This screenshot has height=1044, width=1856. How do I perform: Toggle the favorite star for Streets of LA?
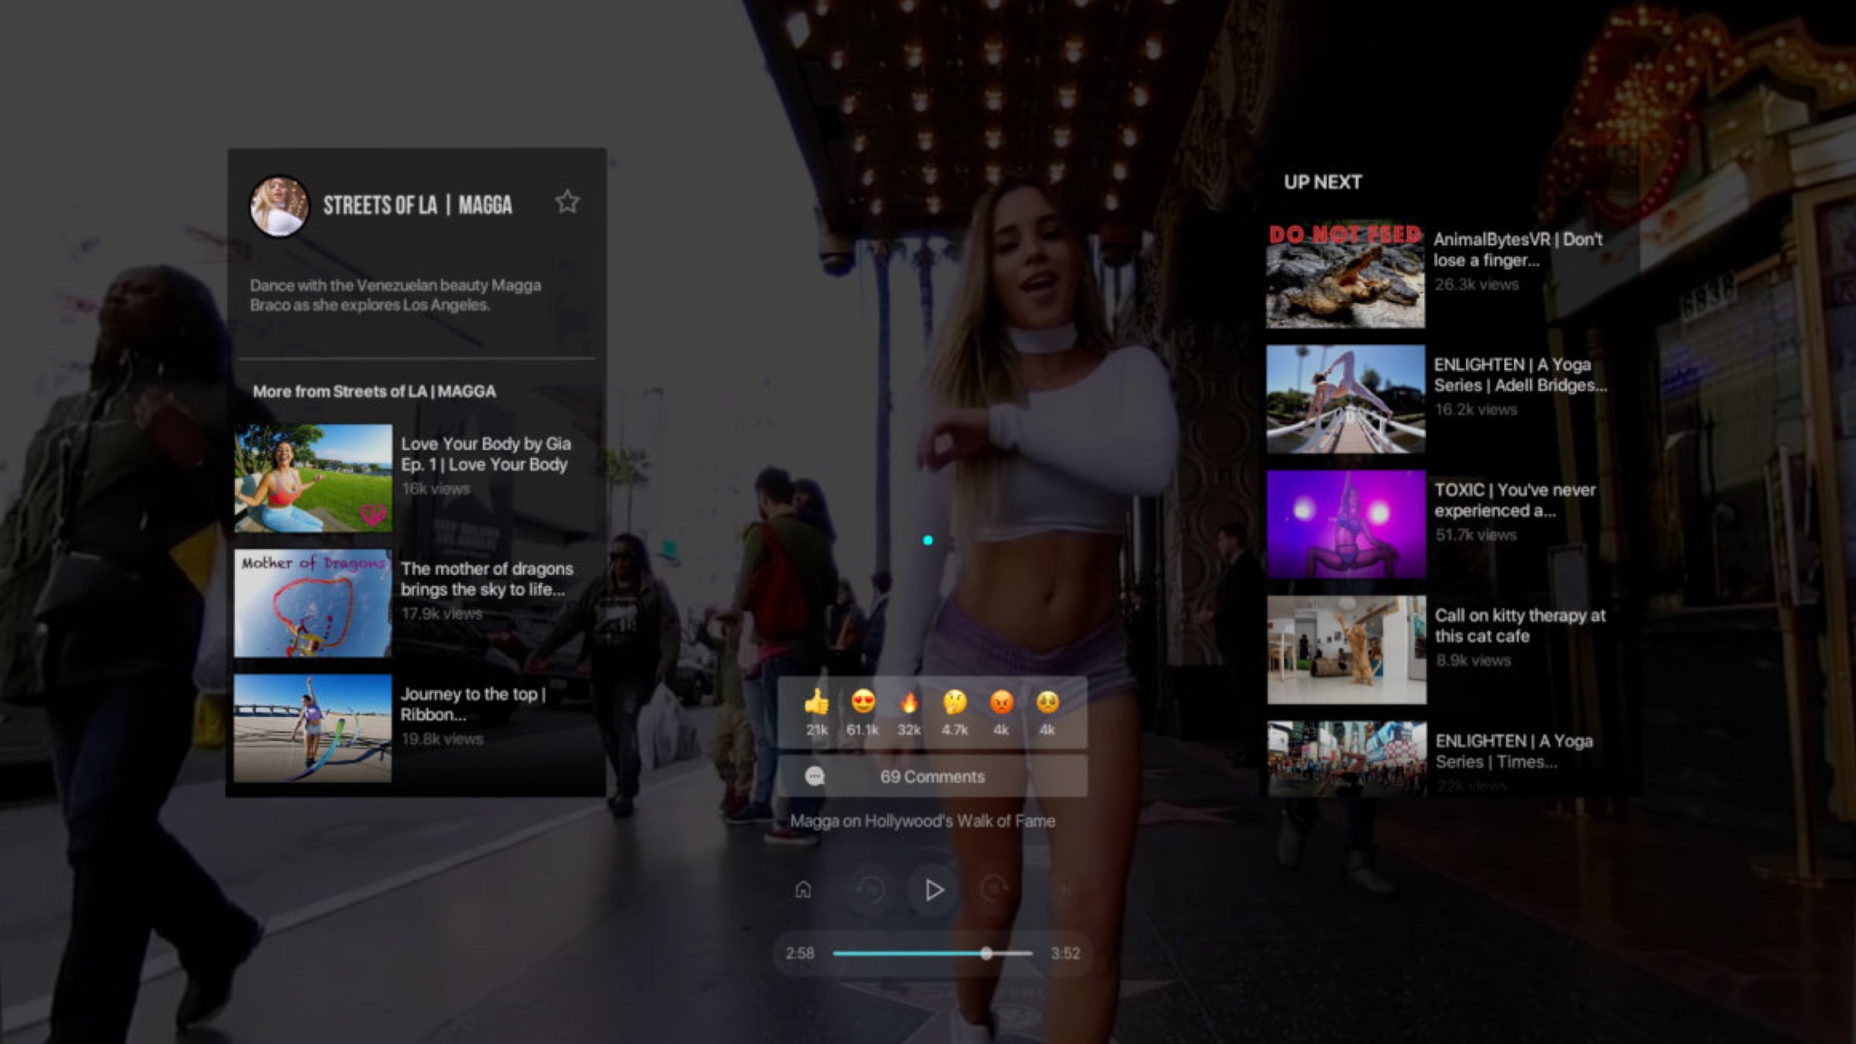click(x=567, y=202)
